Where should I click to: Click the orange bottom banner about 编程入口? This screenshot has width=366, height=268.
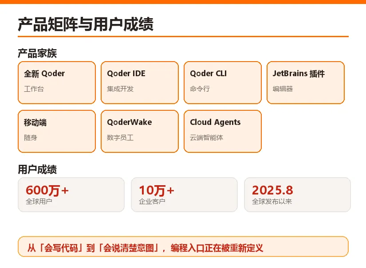[x=183, y=247]
